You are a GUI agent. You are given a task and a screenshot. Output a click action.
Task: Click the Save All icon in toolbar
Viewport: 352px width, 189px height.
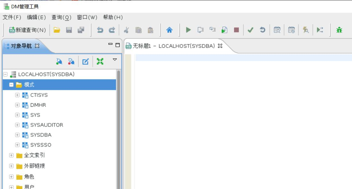(81, 30)
